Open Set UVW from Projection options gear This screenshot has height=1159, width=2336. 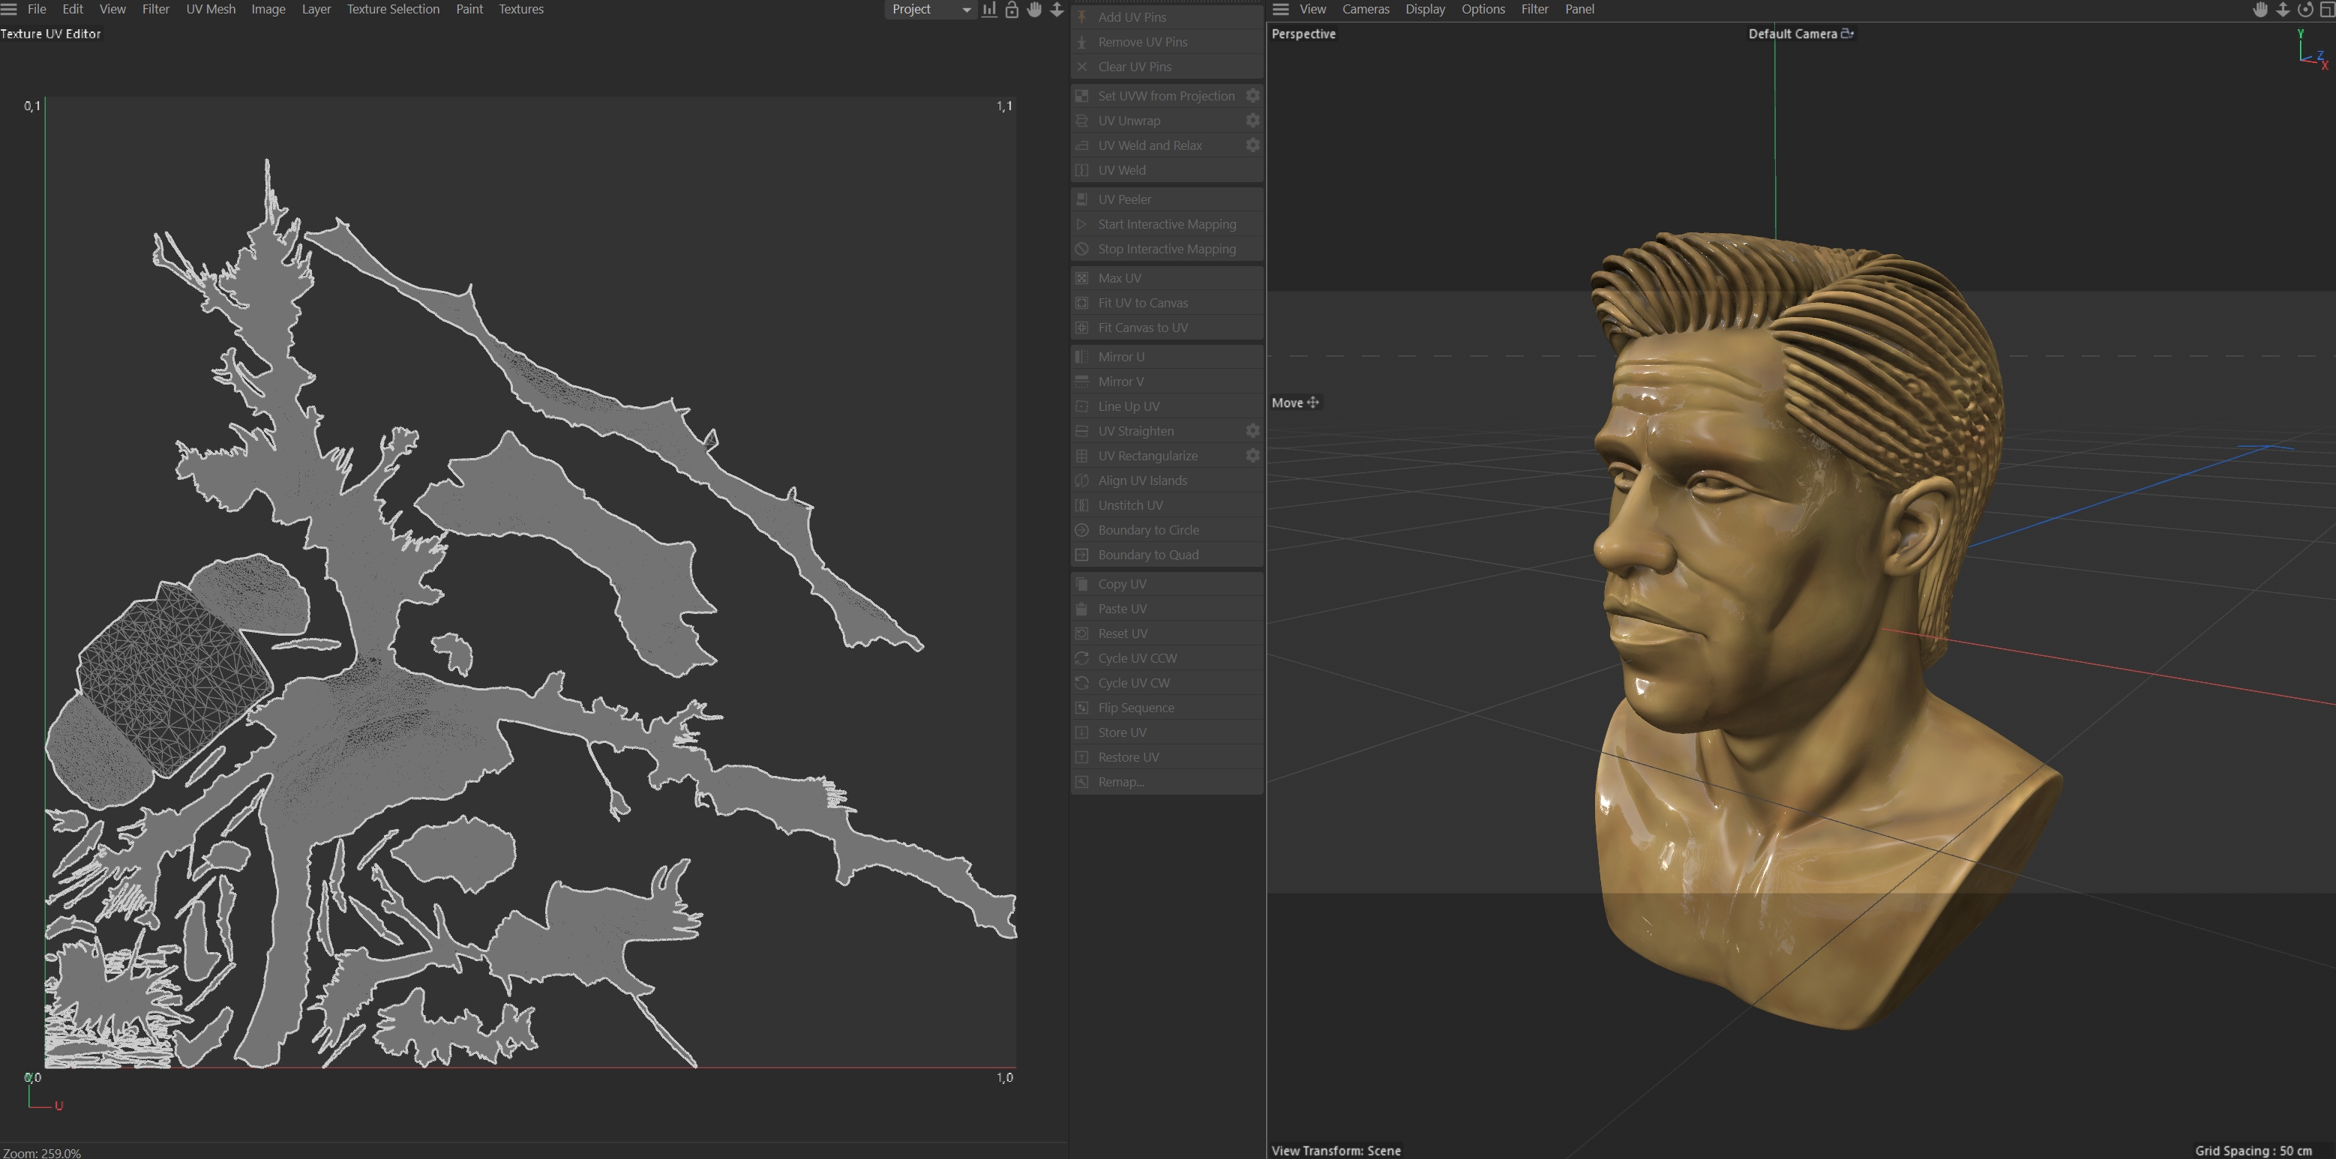pyautogui.click(x=1252, y=95)
